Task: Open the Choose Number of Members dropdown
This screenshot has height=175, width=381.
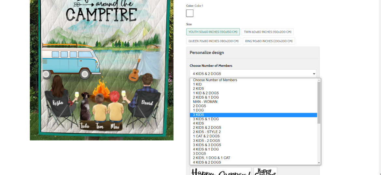Action: pyautogui.click(x=253, y=74)
